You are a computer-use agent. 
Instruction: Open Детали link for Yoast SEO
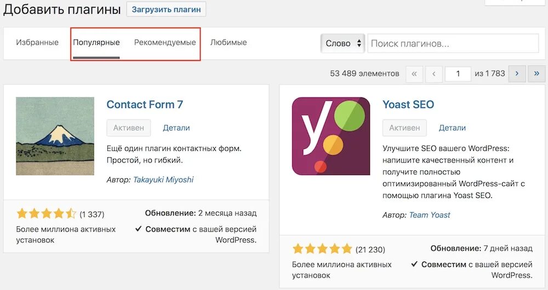click(x=452, y=128)
